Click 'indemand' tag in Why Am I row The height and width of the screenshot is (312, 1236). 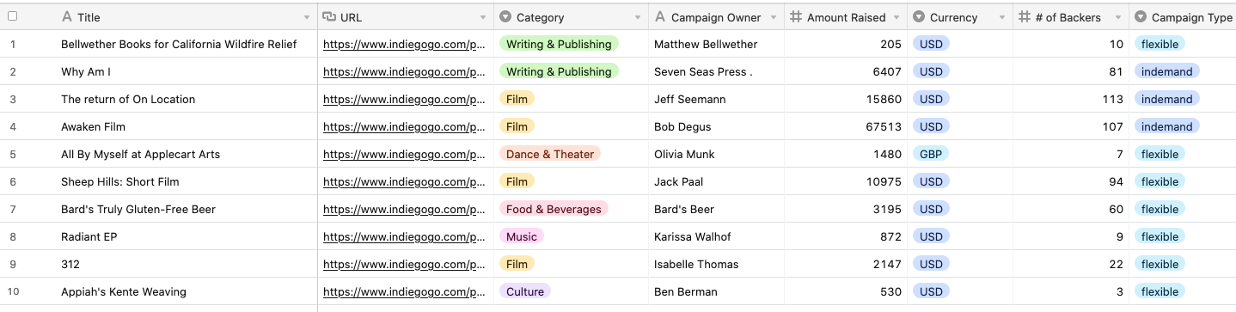click(x=1166, y=71)
